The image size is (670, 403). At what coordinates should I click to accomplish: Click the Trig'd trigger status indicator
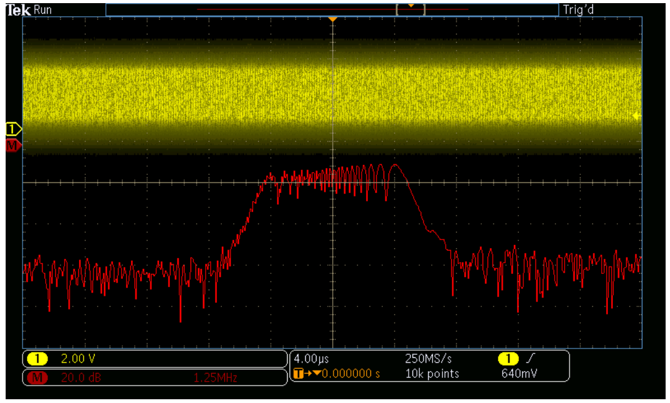coord(578,9)
